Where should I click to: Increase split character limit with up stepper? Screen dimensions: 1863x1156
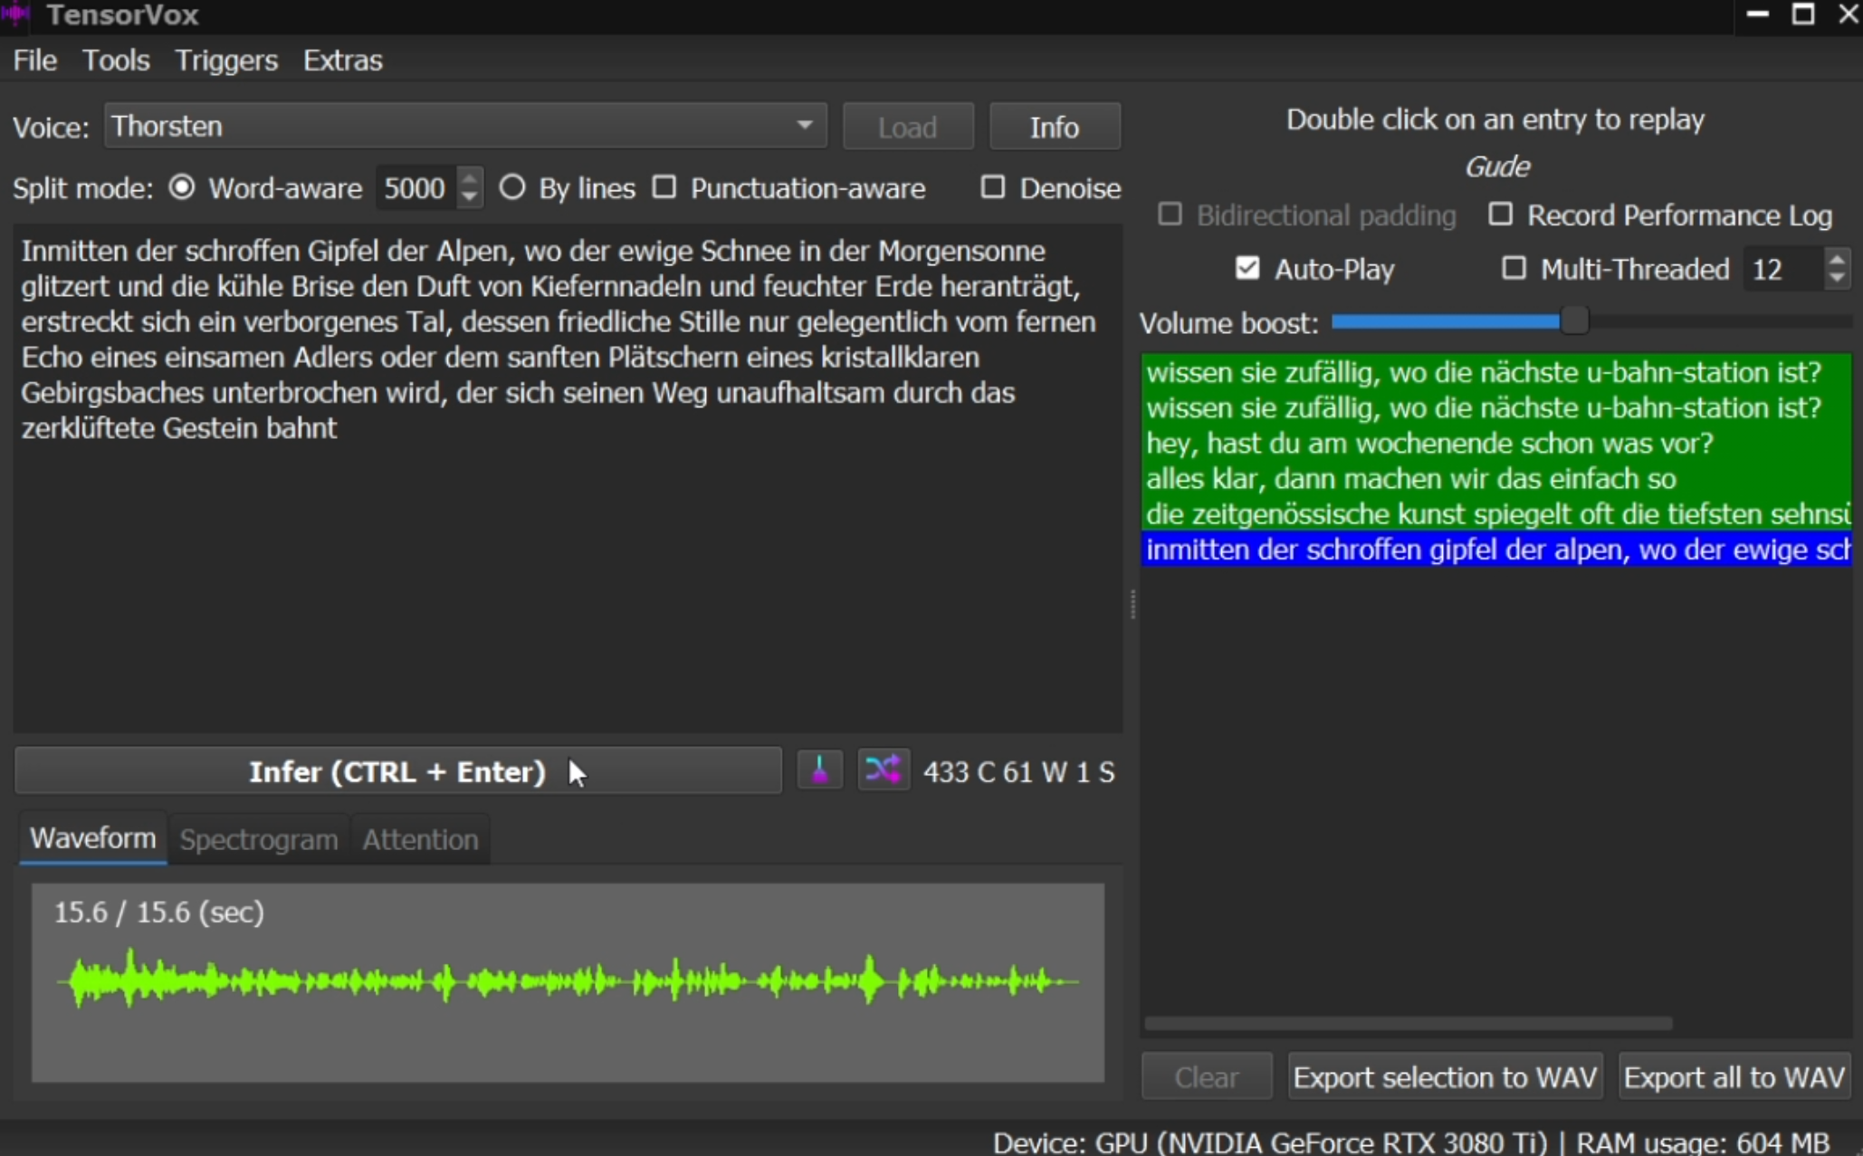(469, 177)
